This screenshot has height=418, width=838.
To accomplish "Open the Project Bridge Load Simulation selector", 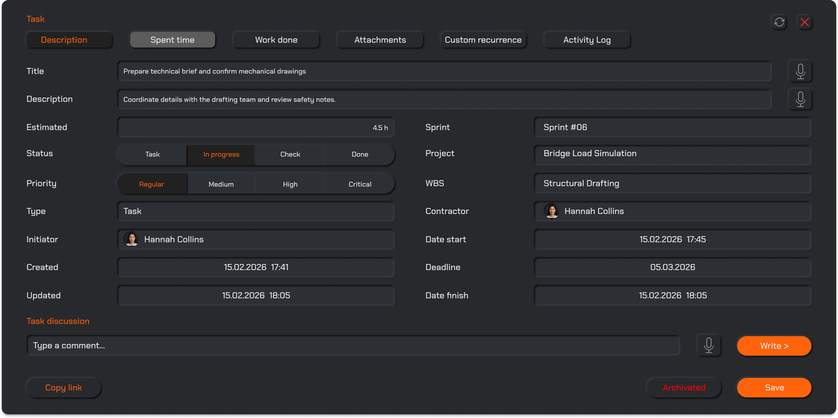I will click(672, 153).
